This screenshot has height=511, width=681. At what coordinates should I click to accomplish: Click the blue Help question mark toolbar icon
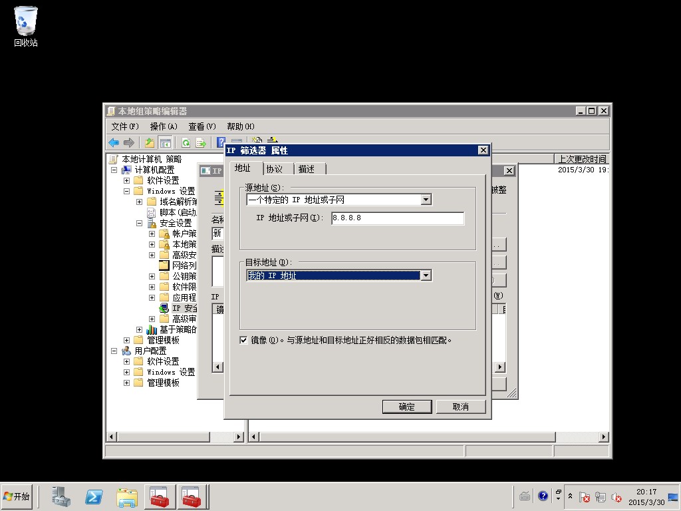(221, 142)
